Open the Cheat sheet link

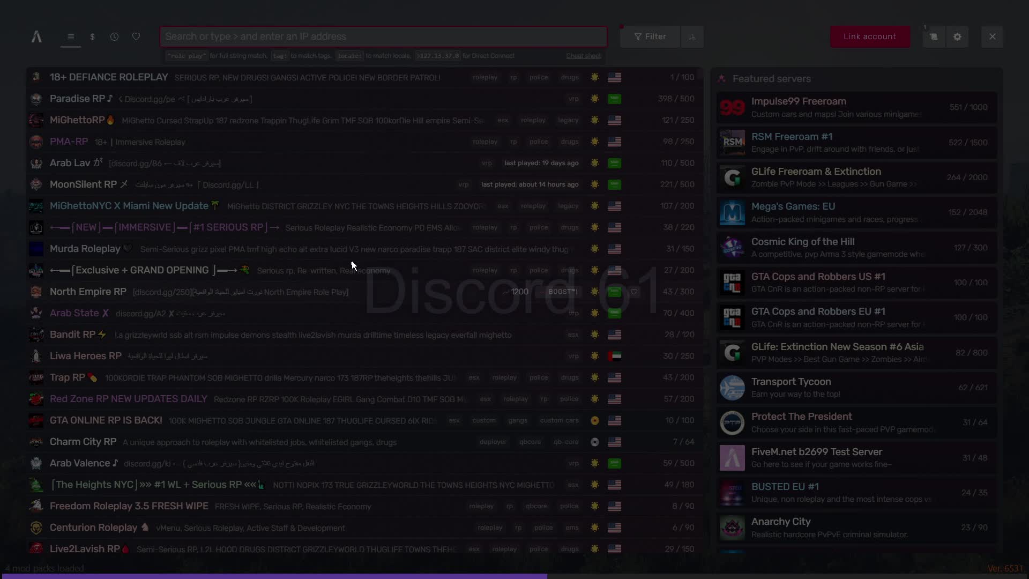pos(583,55)
